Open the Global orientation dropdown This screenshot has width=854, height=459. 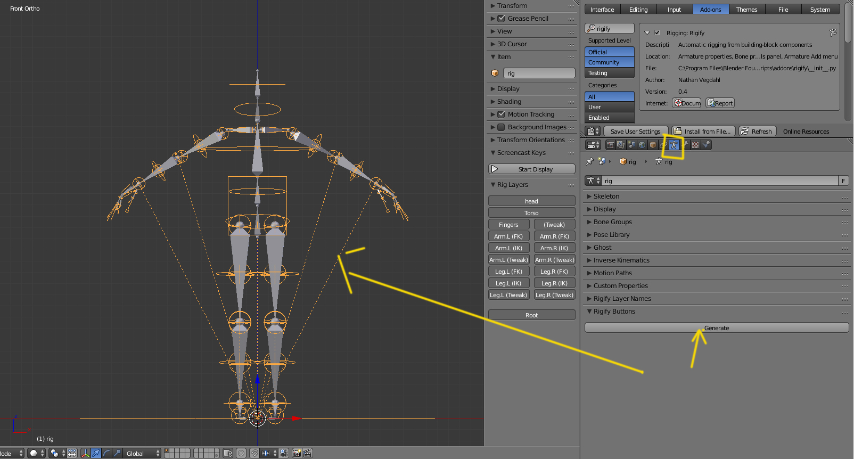click(142, 453)
